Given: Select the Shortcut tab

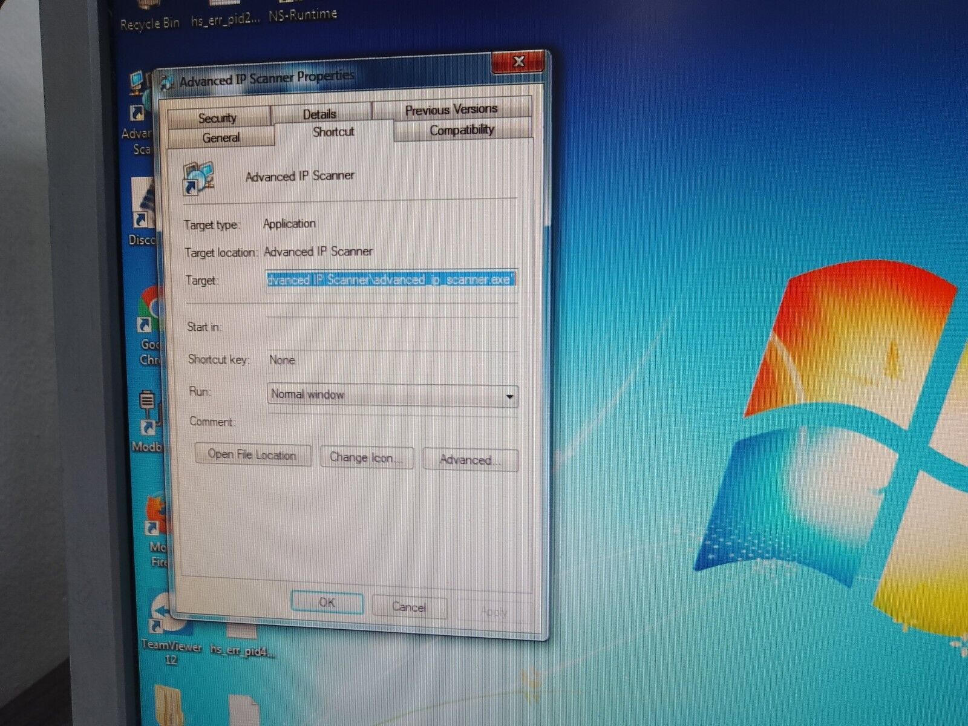Looking at the screenshot, I should pyautogui.click(x=333, y=131).
